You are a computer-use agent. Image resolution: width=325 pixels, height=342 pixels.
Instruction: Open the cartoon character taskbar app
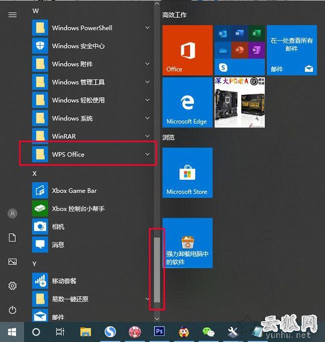pos(184,332)
